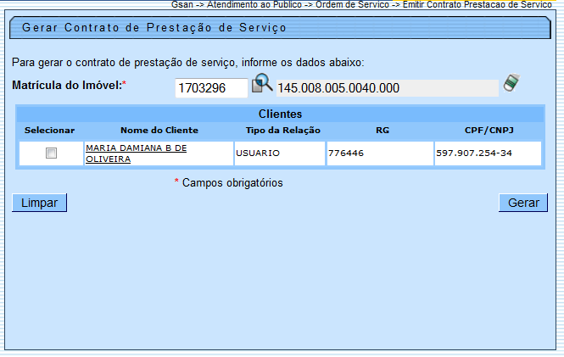This screenshot has width=564, height=357.
Task: Click the Nome do Cliente column header
Action: 159,130
